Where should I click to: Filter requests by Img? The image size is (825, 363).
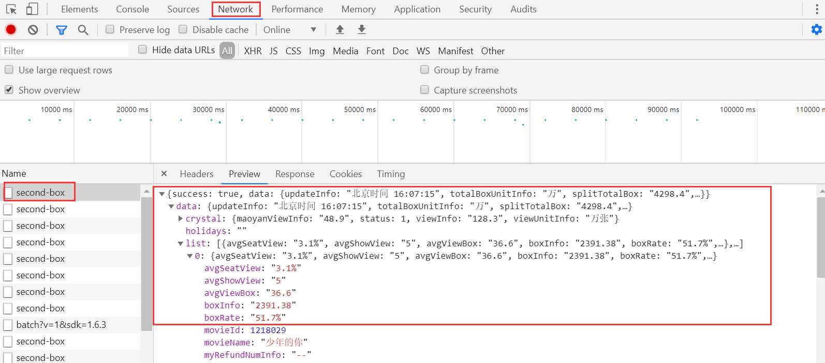(317, 51)
